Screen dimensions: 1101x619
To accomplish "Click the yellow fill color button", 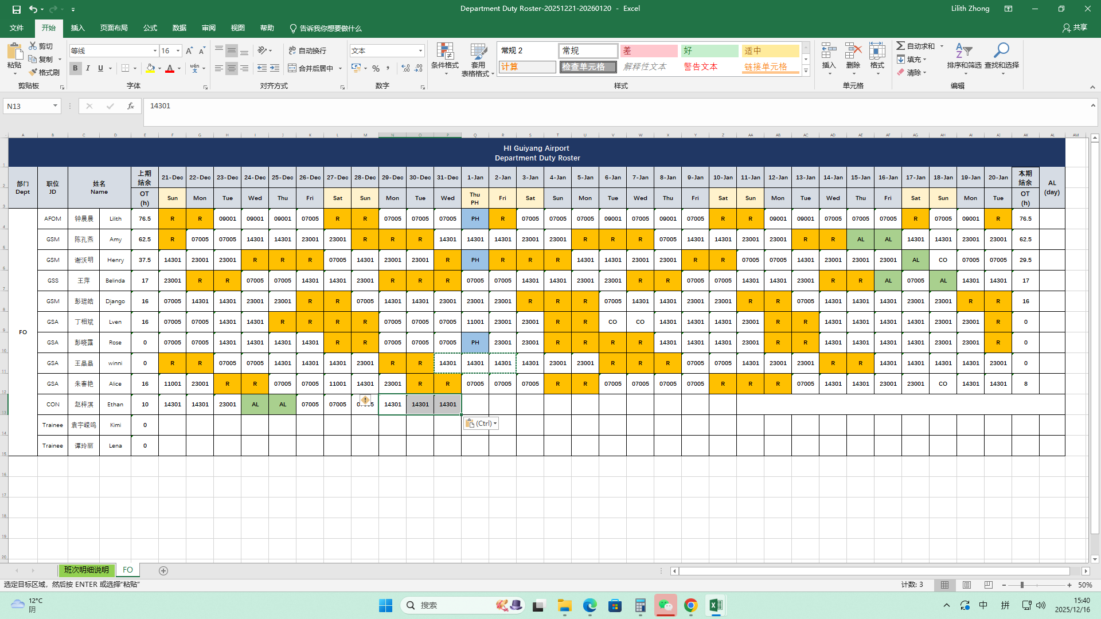I will [x=150, y=68].
